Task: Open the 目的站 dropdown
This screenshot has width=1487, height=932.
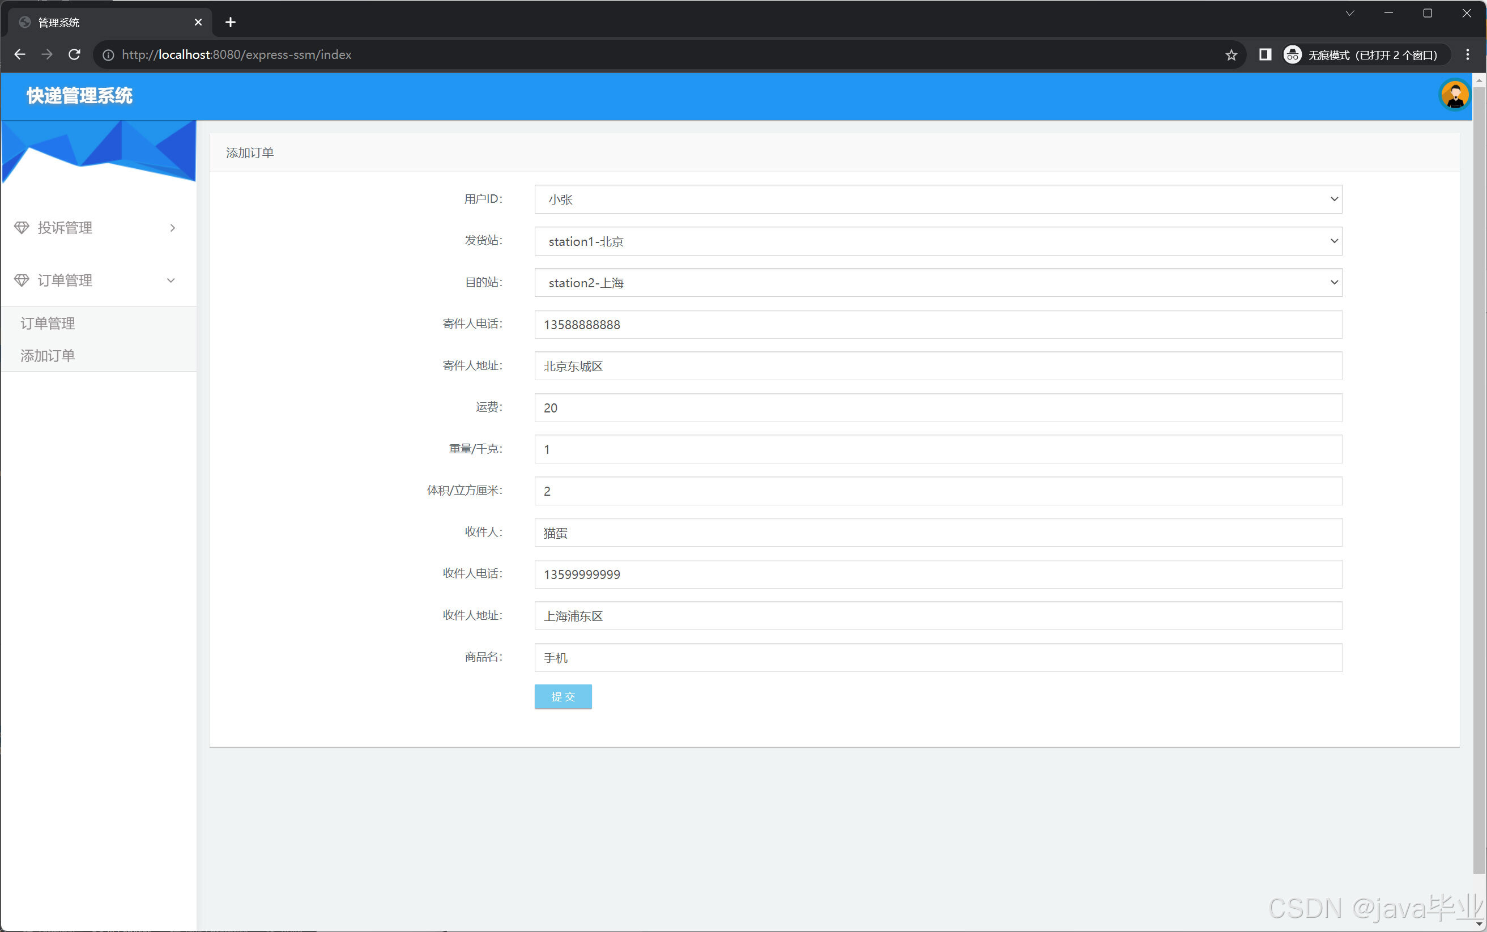Action: (x=938, y=282)
